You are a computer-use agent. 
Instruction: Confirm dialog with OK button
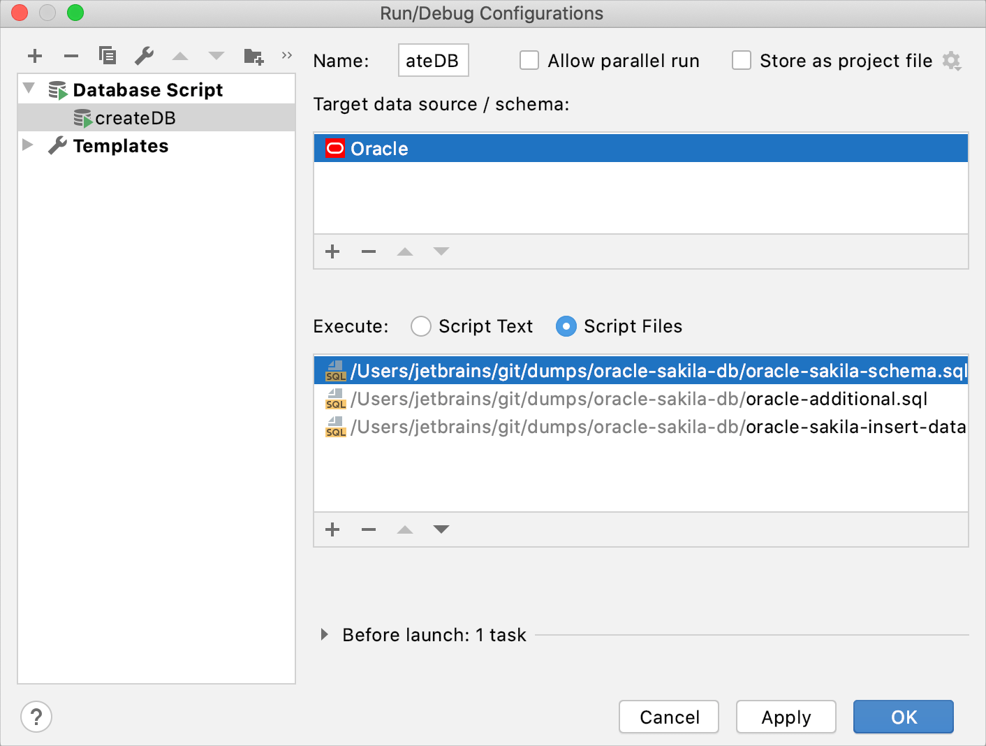tap(904, 717)
